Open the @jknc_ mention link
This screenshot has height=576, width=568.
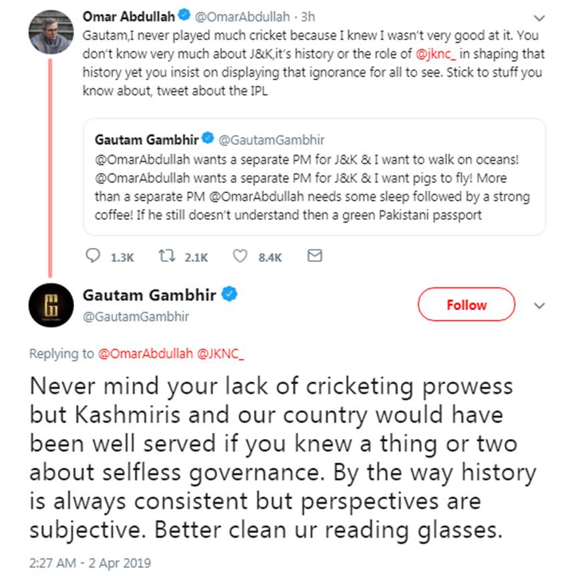click(x=436, y=54)
